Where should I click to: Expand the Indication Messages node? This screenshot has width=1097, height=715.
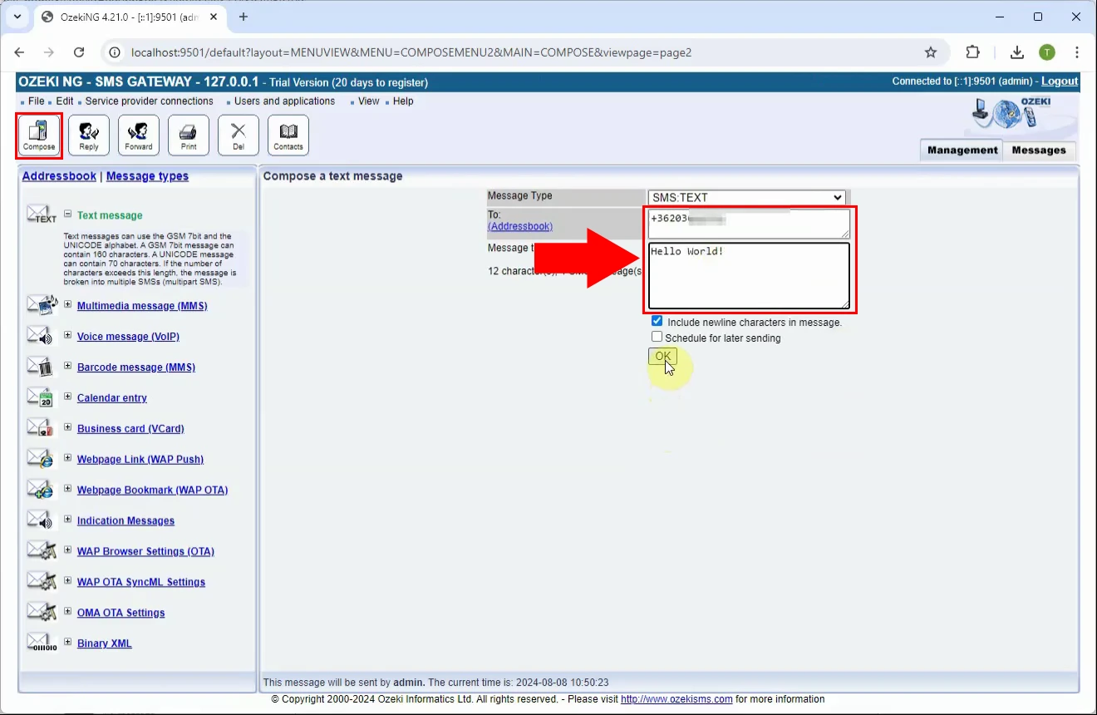click(x=68, y=520)
